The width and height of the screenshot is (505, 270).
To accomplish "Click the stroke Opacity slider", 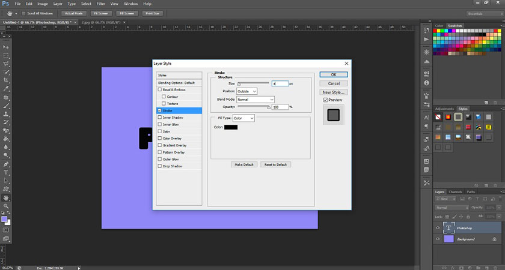I will (254, 107).
